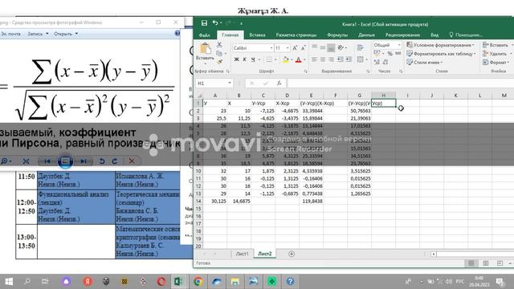Switch to the Вставка ribbon tab
Image resolution: width=514 pixels, height=289 pixels.
(257, 35)
